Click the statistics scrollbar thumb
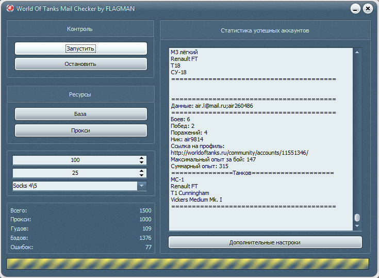 357,218
